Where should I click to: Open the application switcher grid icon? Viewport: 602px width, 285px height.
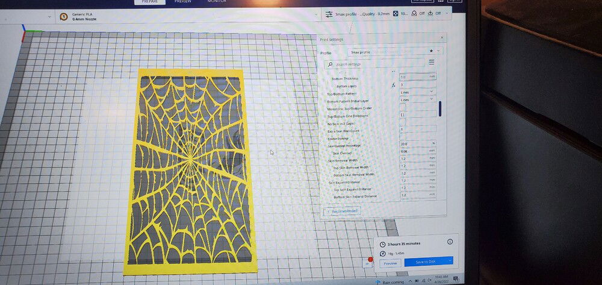pos(441,1)
